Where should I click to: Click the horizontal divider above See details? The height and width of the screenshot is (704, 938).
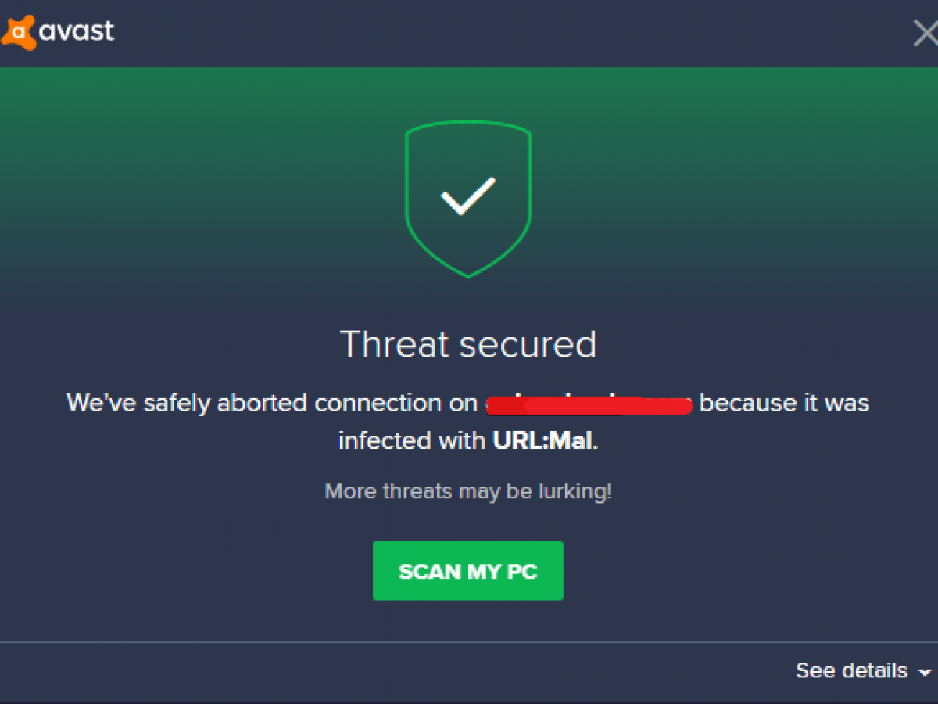[x=469, y=642]
